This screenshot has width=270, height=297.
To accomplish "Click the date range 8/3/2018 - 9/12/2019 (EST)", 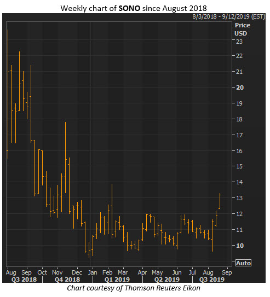I will (229, 16).
